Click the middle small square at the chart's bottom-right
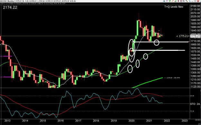This screenshot has width=201, height=125. click(198, 120)
